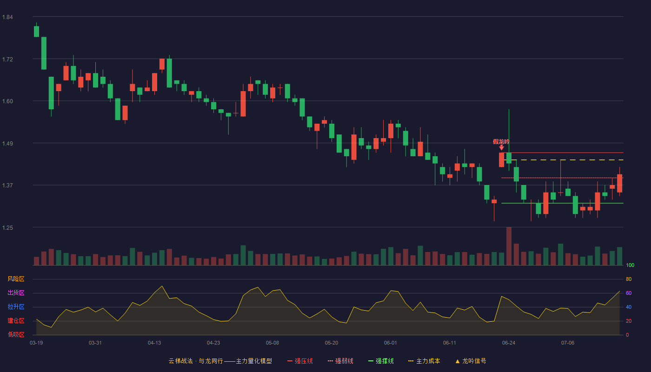Click the orange 80 indicator axis value
This screenshot has height=372, width=651.
[629, 279]
